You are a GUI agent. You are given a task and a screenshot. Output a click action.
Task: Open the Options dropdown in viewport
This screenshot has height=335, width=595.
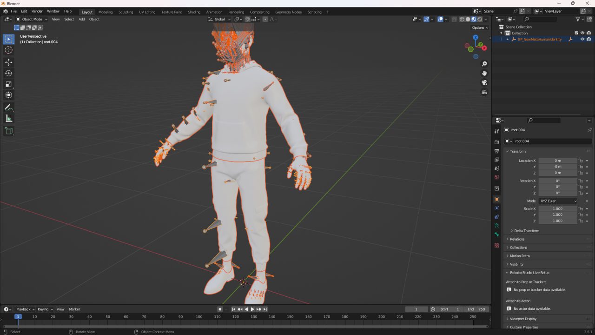pyautogui.click(x=480, y=27)
